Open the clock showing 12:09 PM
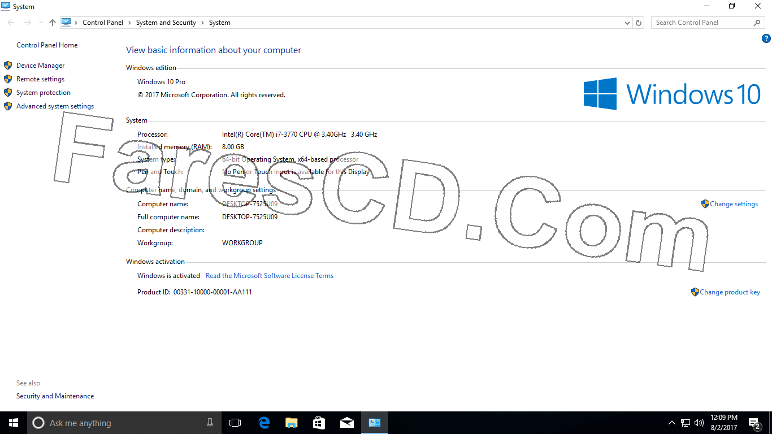The image size is (772, 434). coord(724,423)
